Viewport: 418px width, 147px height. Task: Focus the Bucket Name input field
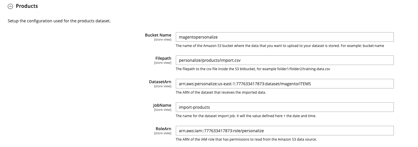pos(285,37)
